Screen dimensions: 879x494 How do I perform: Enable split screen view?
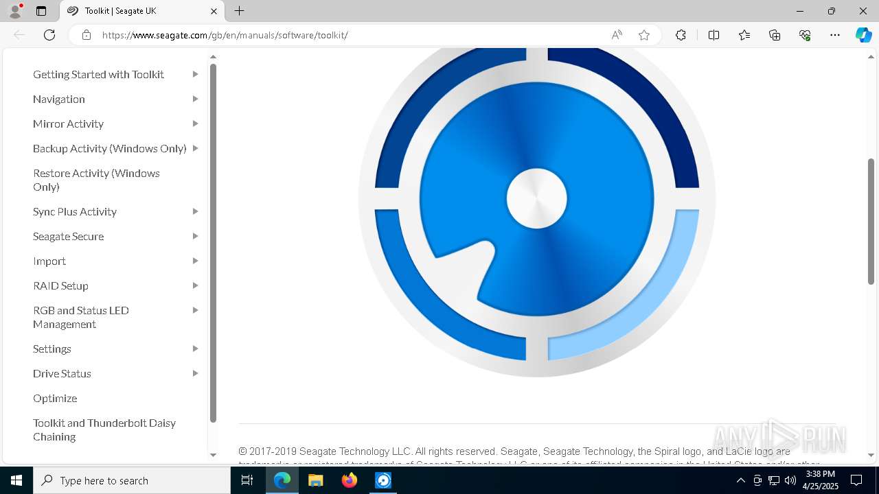[714, 35]
